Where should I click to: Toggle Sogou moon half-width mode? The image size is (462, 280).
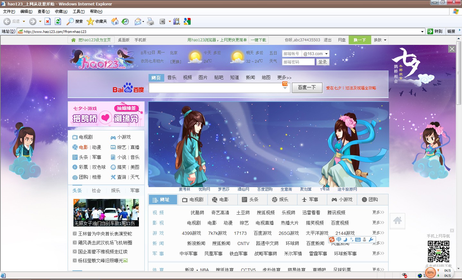tap(346, 240)
